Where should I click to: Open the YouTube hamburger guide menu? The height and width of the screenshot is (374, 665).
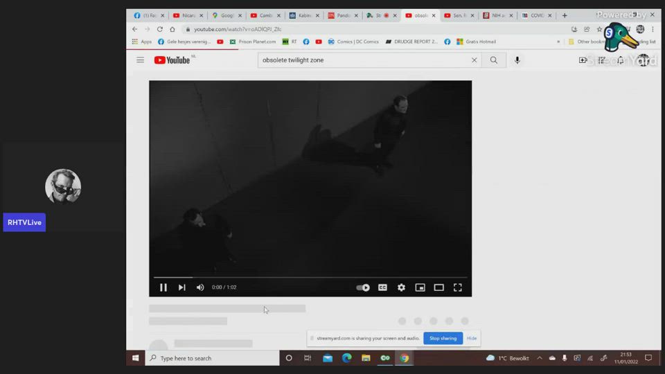(x=140, y=60)
